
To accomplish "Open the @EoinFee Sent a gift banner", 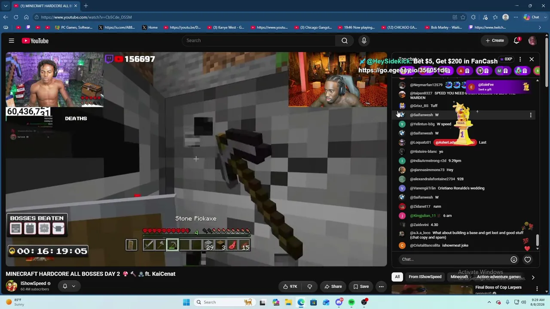I will pos(499,86).
